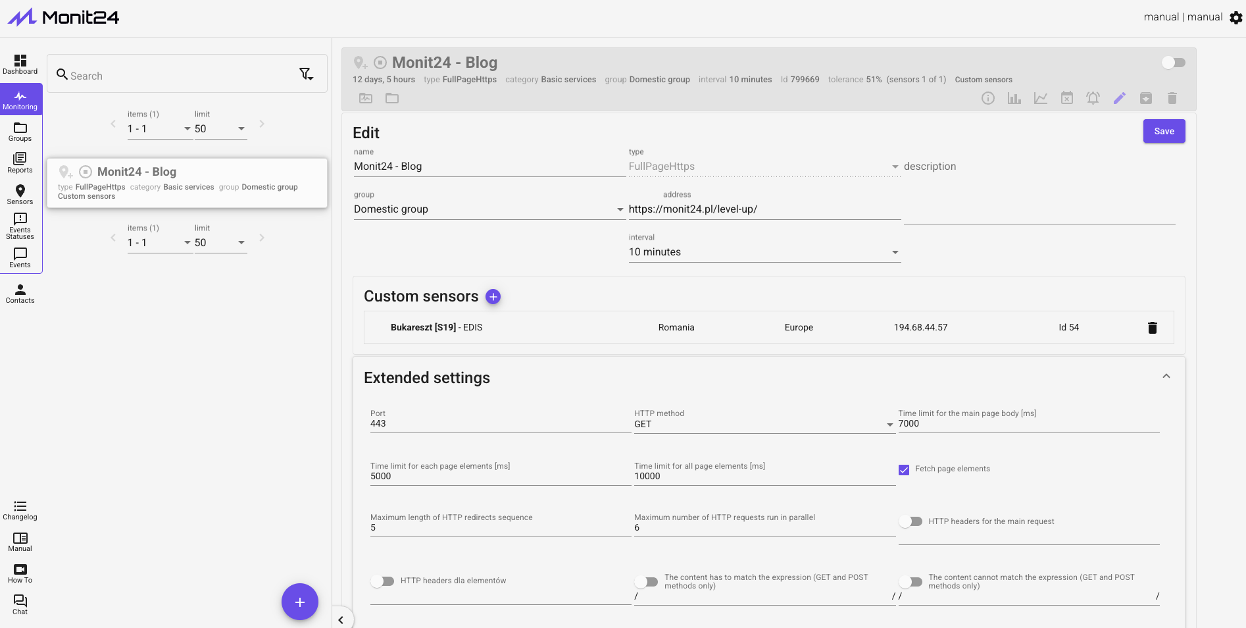
Task: Click the address input field
Action: [x=764, y=209]
